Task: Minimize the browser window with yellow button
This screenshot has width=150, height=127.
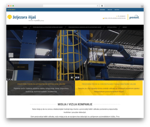Action: point(11,6)
